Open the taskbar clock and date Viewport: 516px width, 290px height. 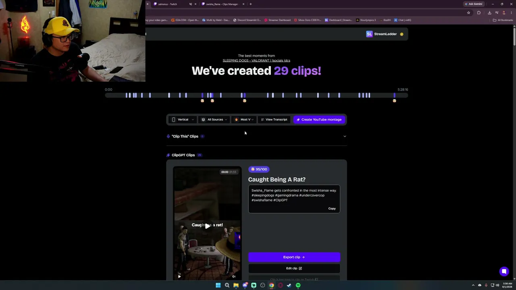[507, 285]
